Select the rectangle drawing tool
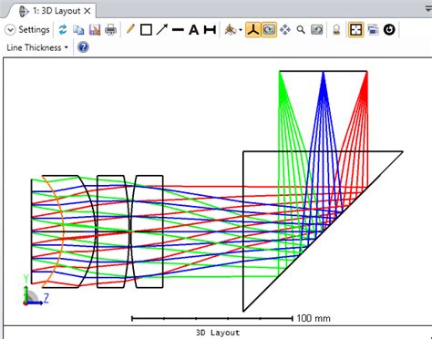The height and width of the screenshot is (339, 432). [146, 30]
